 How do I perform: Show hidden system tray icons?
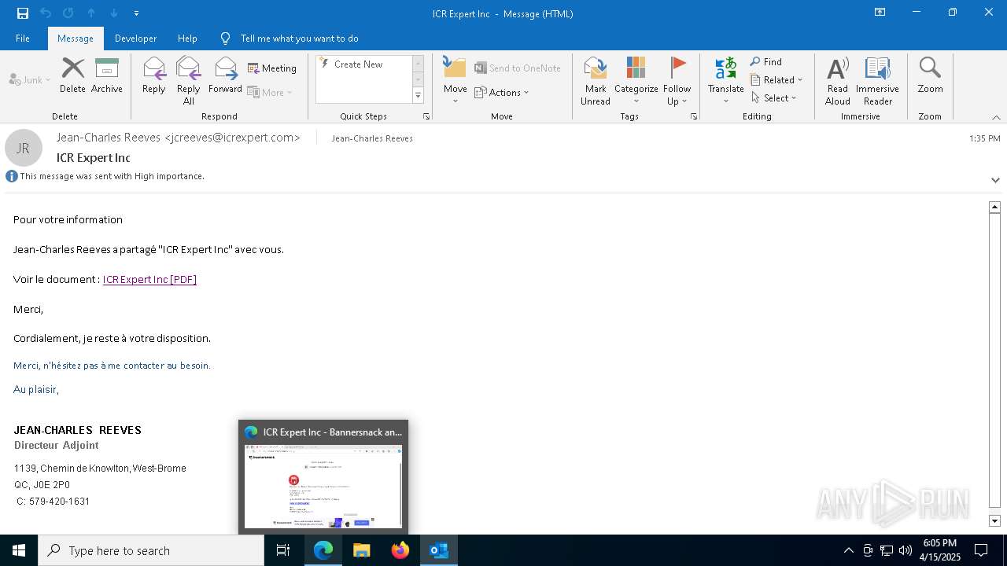[x=848, y=550]
